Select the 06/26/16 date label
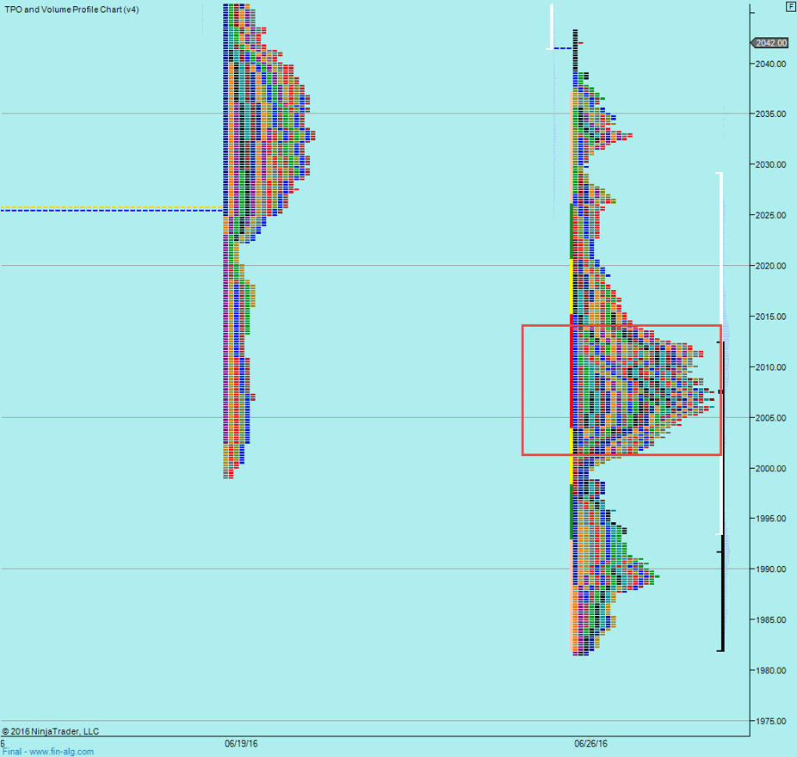797x757 pixels. (x=591, y=742)
